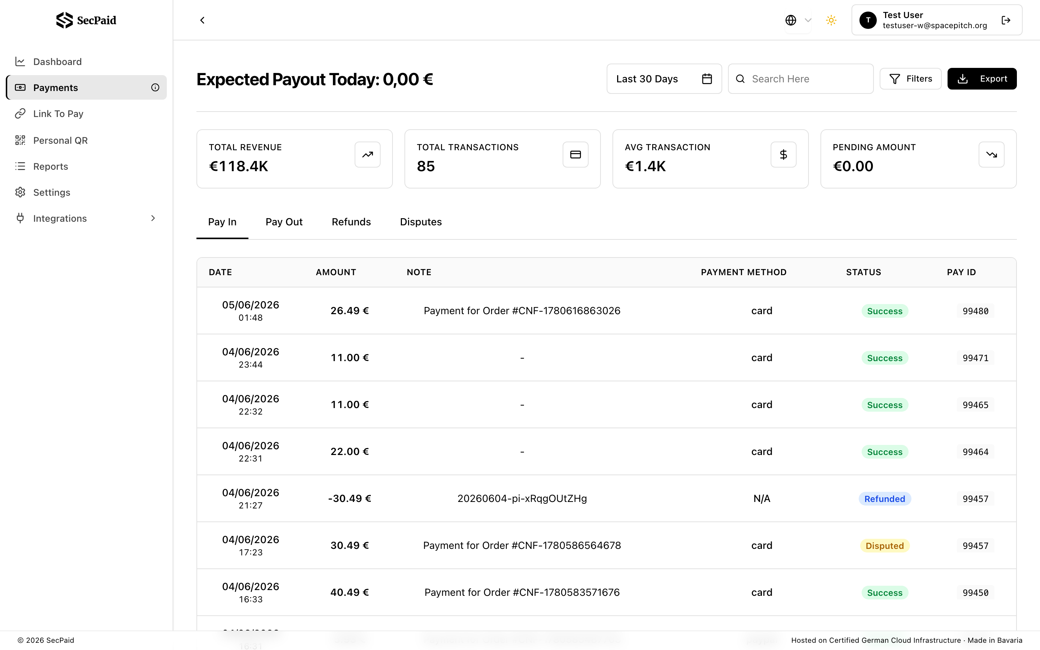Click the Pending Amount trend-down icon
Screen dimensions: 1040x650
[x=992, y=154]
